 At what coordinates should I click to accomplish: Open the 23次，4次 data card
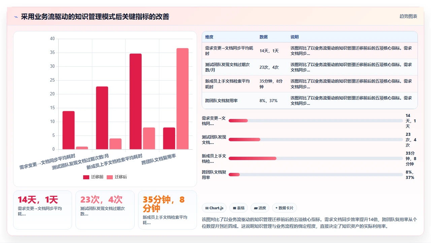105,210
